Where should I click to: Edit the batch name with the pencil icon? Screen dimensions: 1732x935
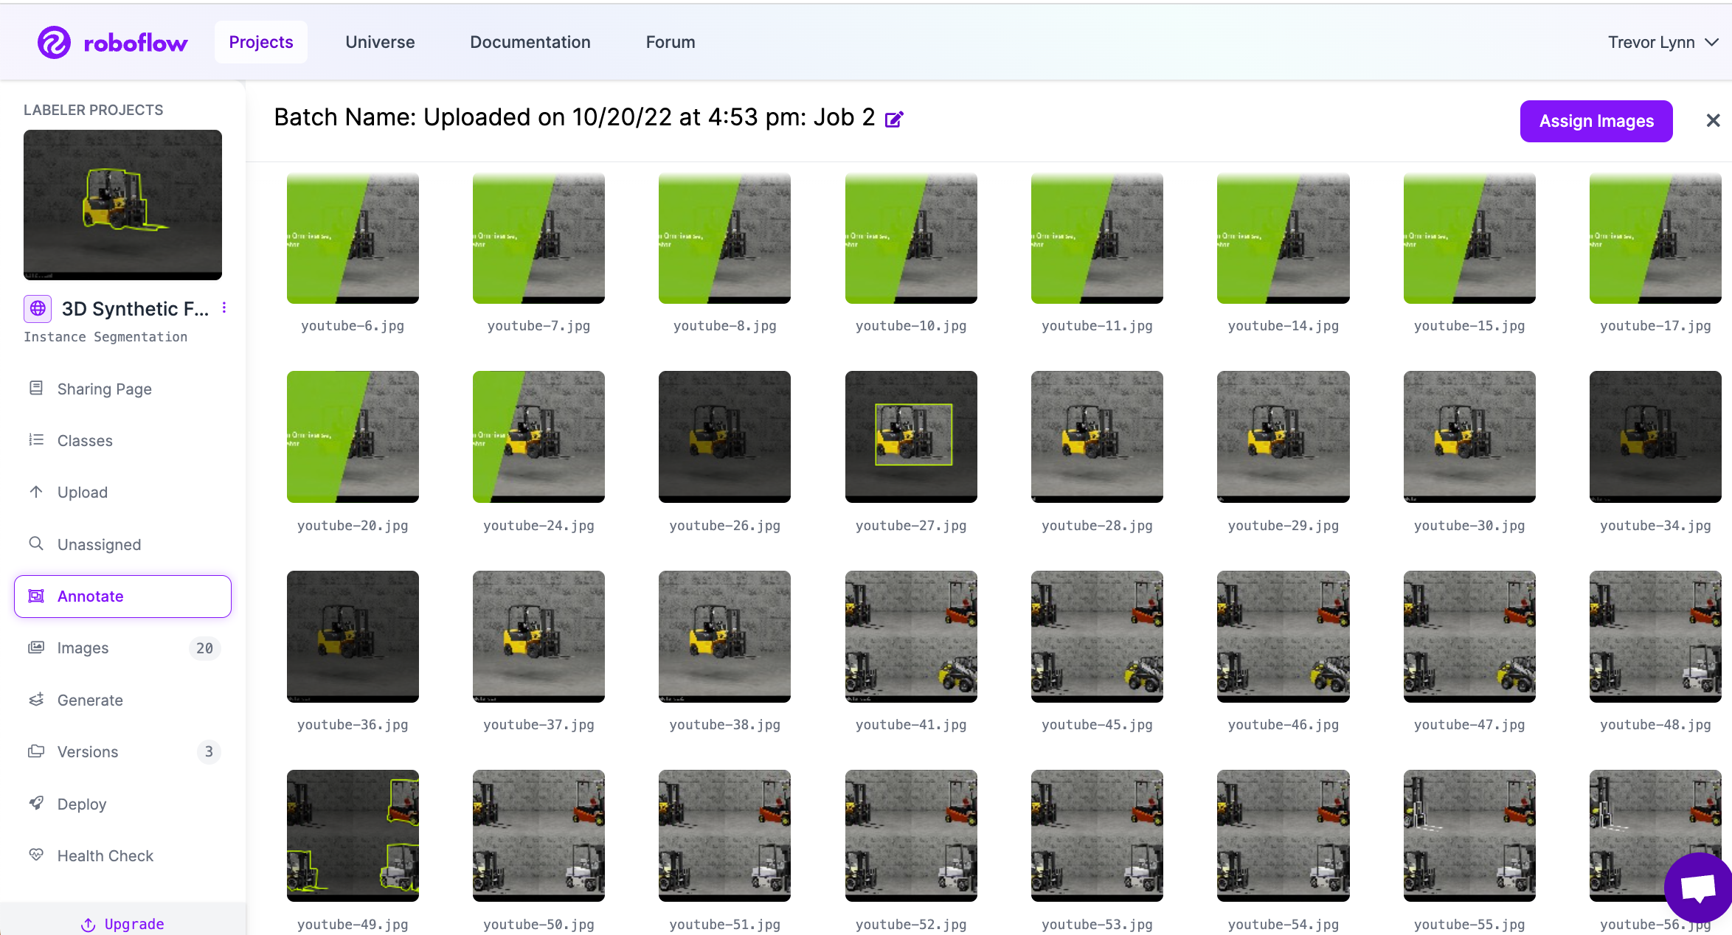pyautogui.click(x=895, y=118)
